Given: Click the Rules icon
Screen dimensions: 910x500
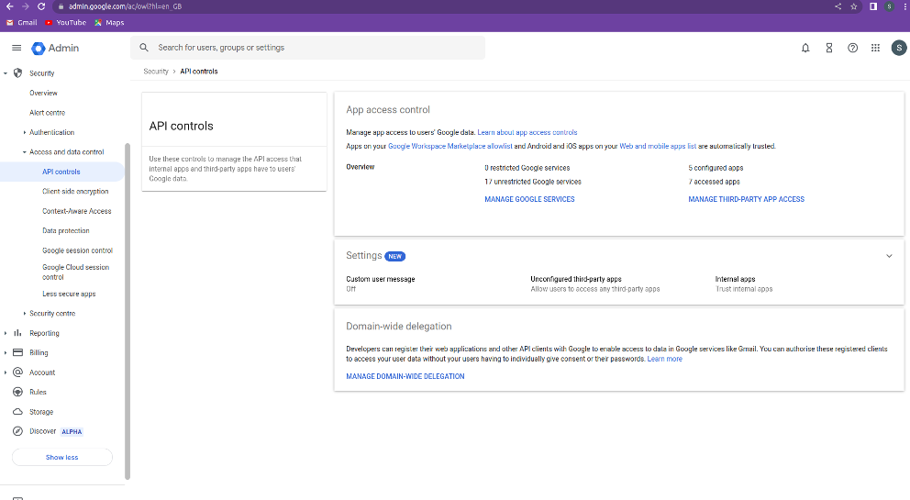Looking at the screenshot, I should (x=18, y=392).
